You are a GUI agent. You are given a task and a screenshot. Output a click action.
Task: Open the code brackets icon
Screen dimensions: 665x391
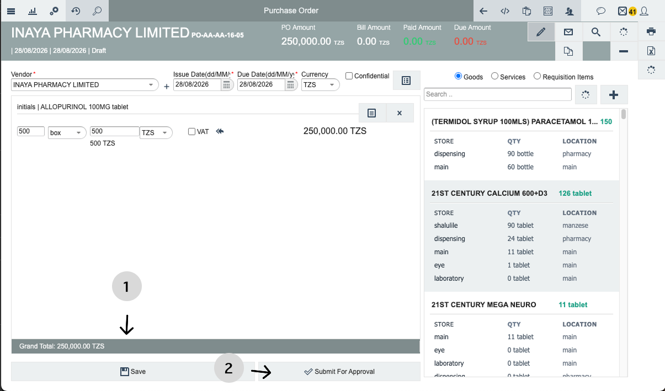pyautogui.click(x=505, y=10)
